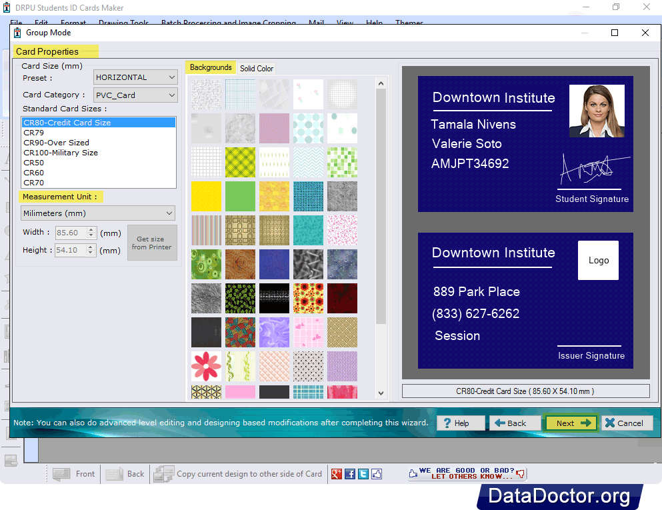The width and height of the screenshot is (662, 510).
Task: Increase Width value with stepper arrow
Action: [x=91, y=230]
